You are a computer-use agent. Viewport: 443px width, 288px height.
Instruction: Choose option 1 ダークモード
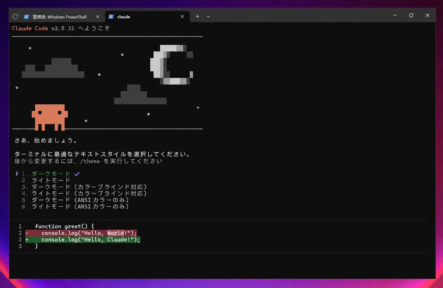click(46, 174)
